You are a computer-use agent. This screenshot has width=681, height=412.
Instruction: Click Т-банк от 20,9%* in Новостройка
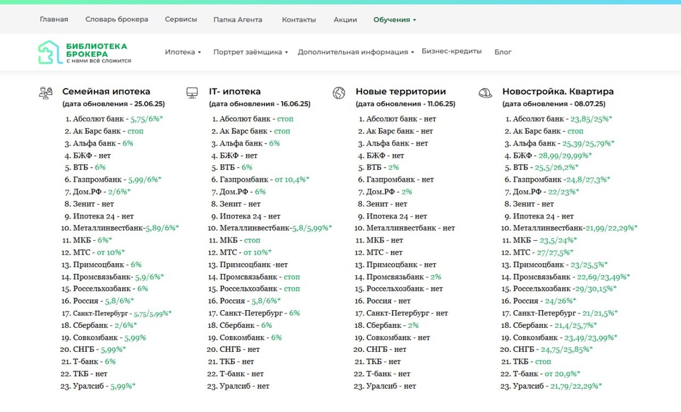[562, 374]
